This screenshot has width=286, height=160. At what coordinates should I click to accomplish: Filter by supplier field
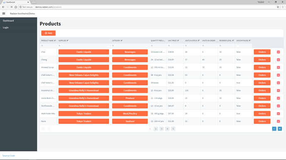point(84,46)
